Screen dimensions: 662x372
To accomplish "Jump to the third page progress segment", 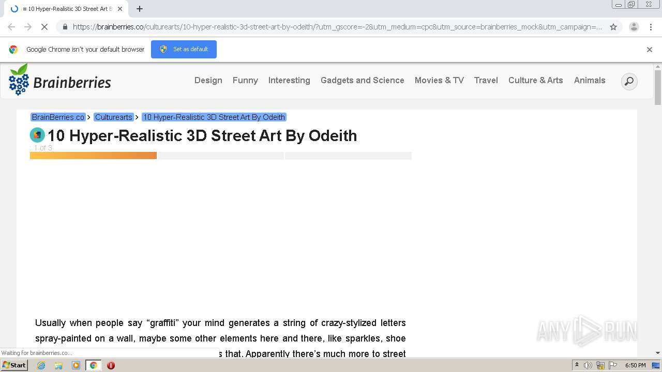I will 348,156.
